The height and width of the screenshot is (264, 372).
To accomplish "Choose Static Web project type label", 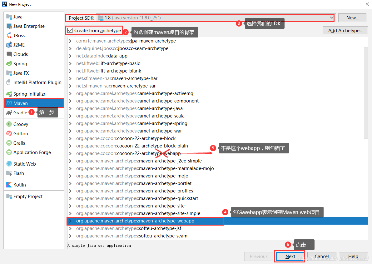I will pyautogui.click(x=25, y=164).
